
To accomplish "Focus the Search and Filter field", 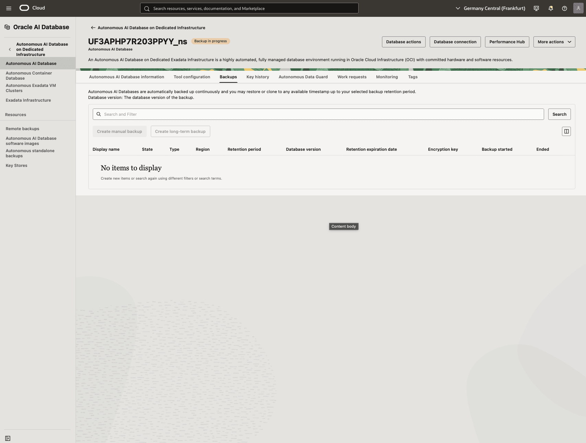I will 318,114.
